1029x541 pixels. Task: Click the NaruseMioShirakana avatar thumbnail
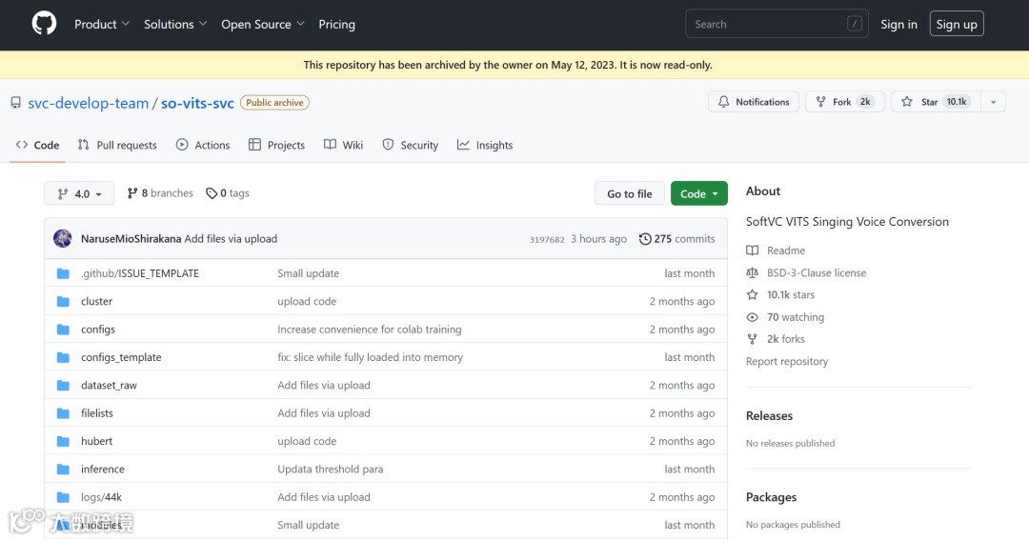point(63,239)
